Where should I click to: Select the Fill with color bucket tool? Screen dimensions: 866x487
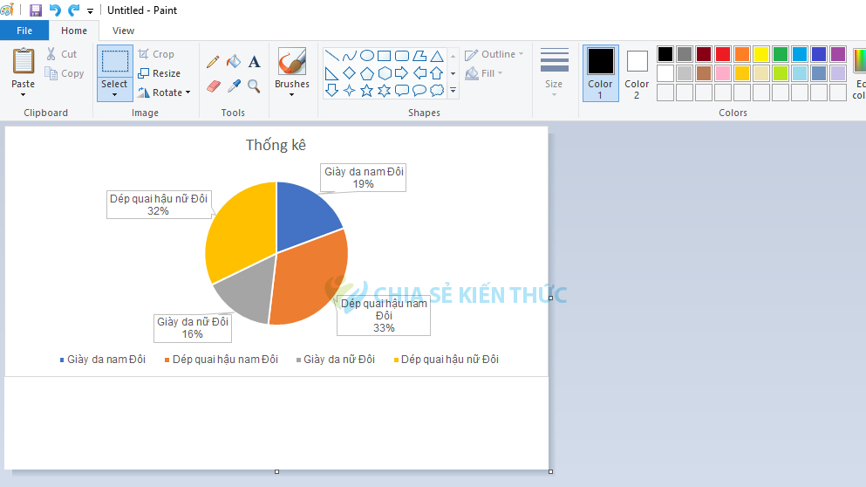coord(234,61)
